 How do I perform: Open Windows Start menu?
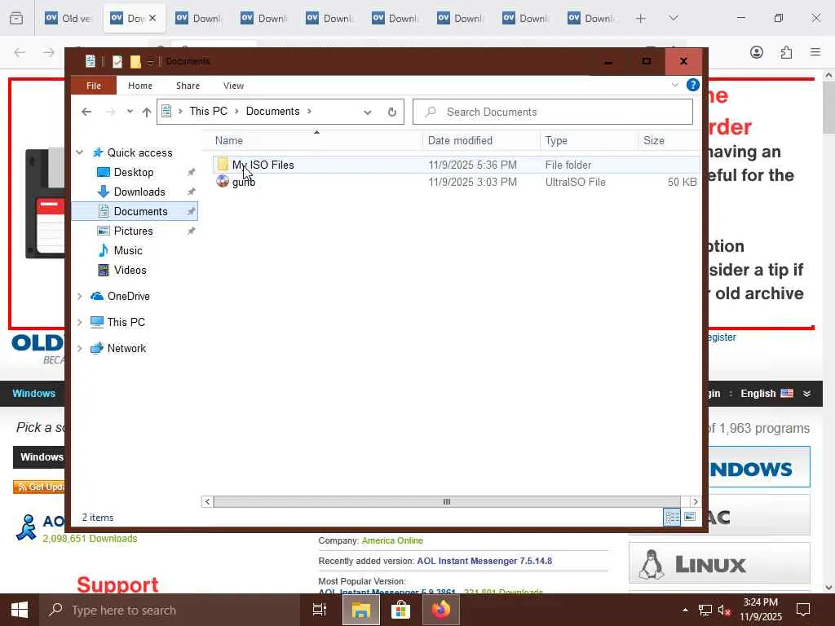[x=20, y=610]
